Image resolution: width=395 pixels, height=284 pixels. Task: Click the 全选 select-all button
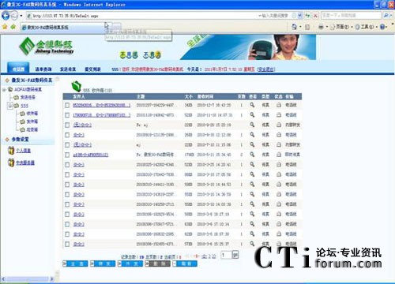75,263
